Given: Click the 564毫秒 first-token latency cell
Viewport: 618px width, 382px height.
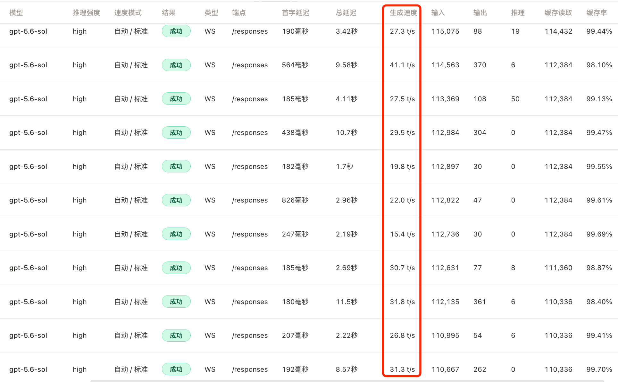Looking at the screenshot, I should tap(295, 65).
